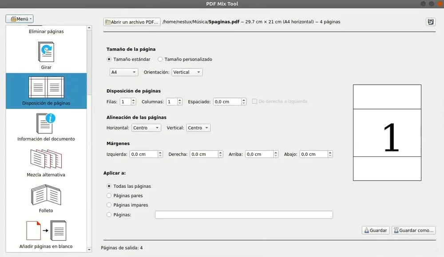Click the Páginas range input field

pyautogui.click(x=243, y=215)
